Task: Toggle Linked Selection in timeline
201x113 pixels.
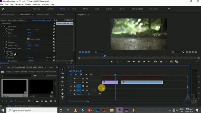Action: coord(81,75)
